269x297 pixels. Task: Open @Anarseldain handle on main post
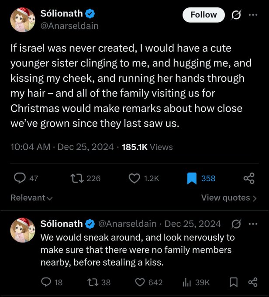pos(69,26)
